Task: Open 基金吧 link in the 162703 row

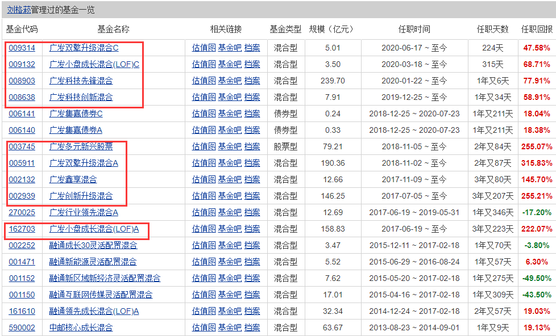Action: pos(230,229)
